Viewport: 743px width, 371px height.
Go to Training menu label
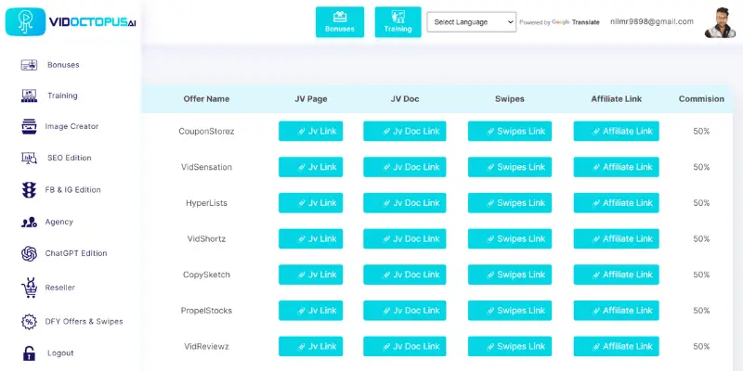(62, 96)
